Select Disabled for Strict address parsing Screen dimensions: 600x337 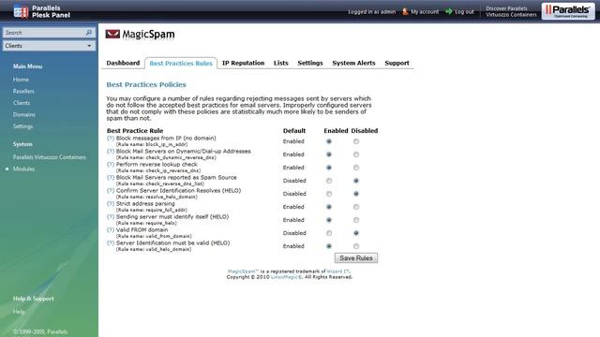(x=356, y=207)
